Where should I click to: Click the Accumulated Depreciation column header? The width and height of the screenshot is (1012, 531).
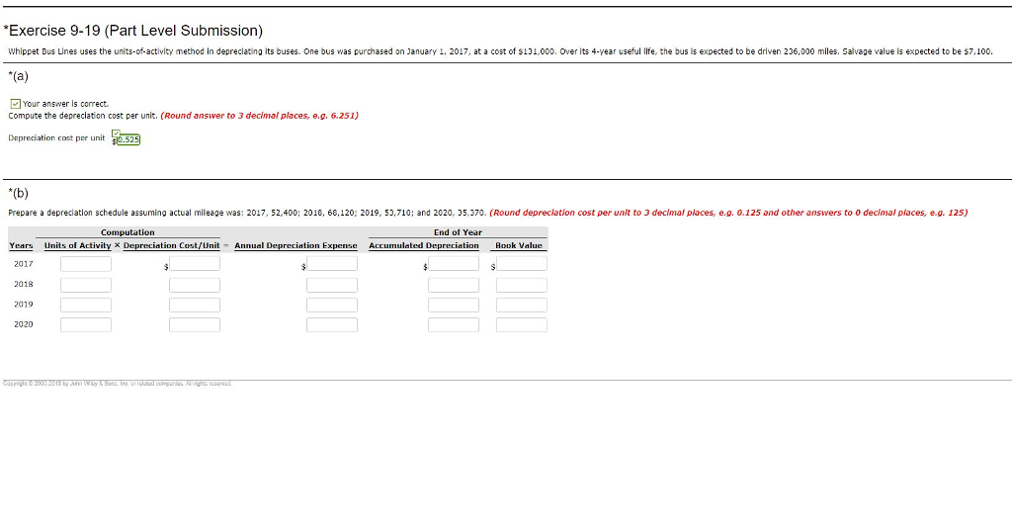pyautogui.click(x=424, y=245)
